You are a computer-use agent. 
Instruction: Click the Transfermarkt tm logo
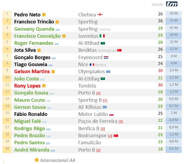pyautogui.click(x=172, y=4)
